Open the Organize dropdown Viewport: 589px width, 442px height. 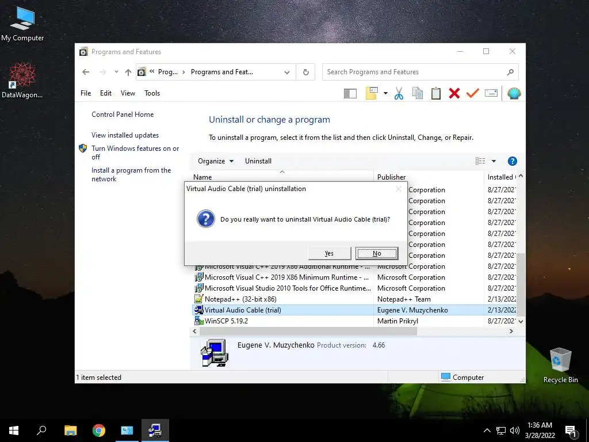click(216, 161)
